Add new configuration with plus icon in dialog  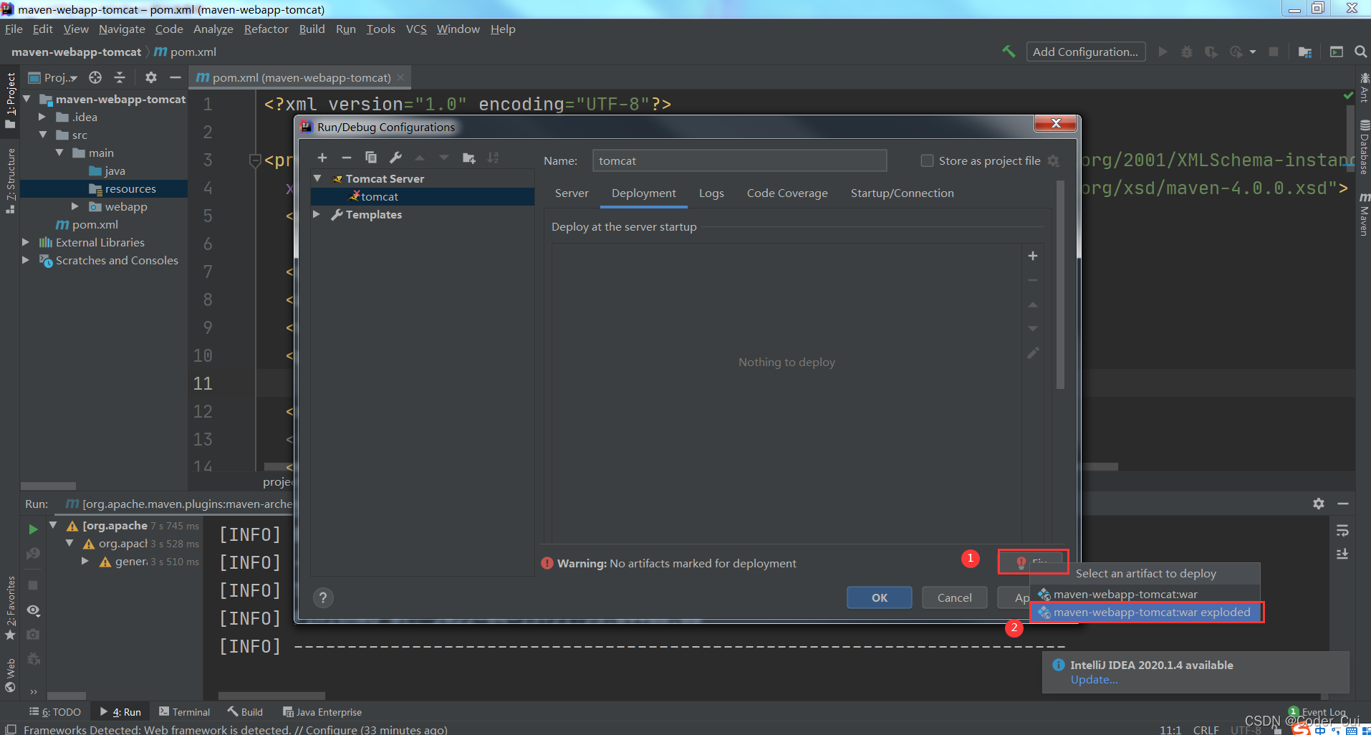pyautogui.click(x=322, y=158)
